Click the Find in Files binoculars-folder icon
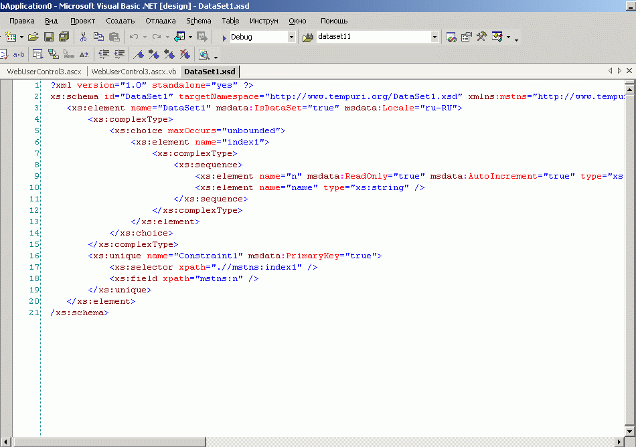Viewport: 636px width, 447px height. click(308, 37)
